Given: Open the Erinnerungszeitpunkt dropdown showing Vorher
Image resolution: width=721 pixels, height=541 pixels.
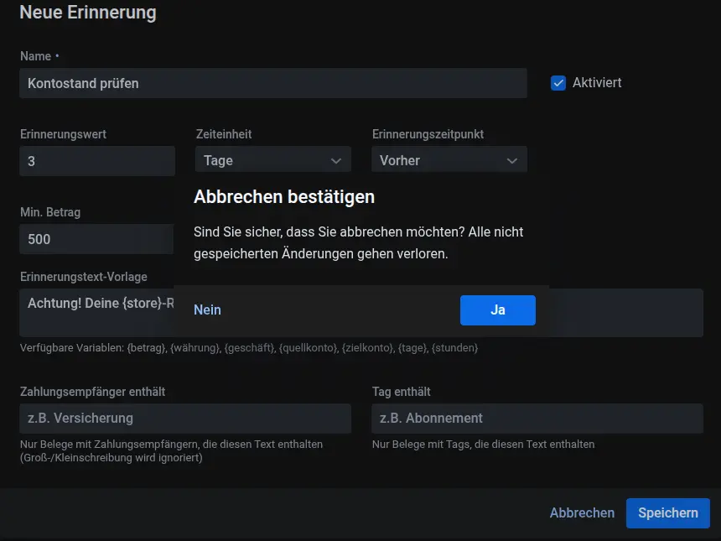Looking at the screenshot, I should point(449,160).
